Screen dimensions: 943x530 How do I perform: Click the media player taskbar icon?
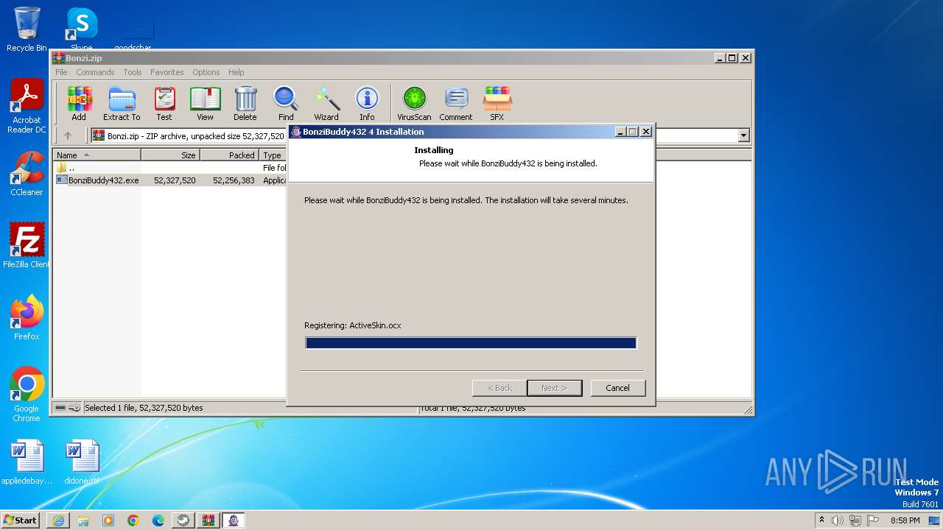[x=108, y=520]
